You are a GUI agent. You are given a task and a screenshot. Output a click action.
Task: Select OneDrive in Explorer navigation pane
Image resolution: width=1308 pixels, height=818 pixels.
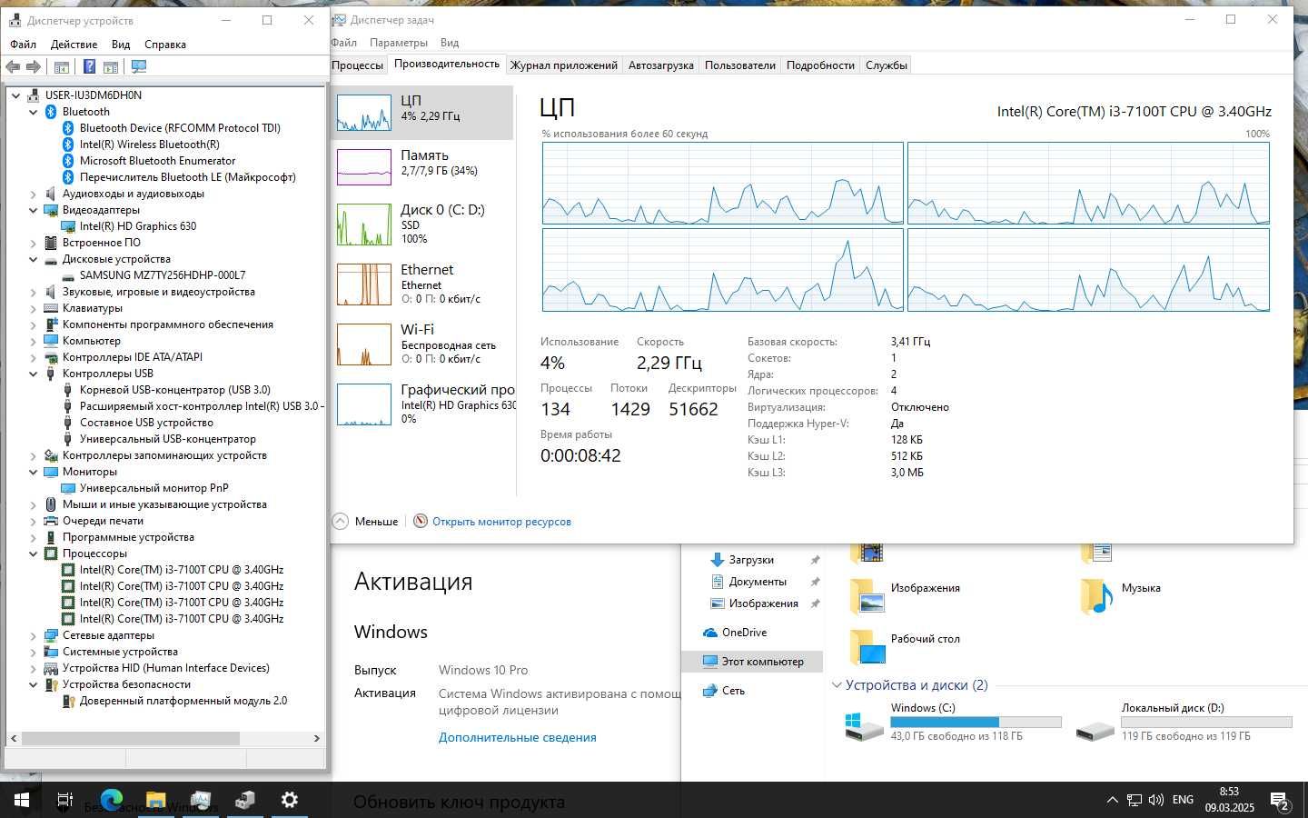pyautogui.click(x=744, y=633)
